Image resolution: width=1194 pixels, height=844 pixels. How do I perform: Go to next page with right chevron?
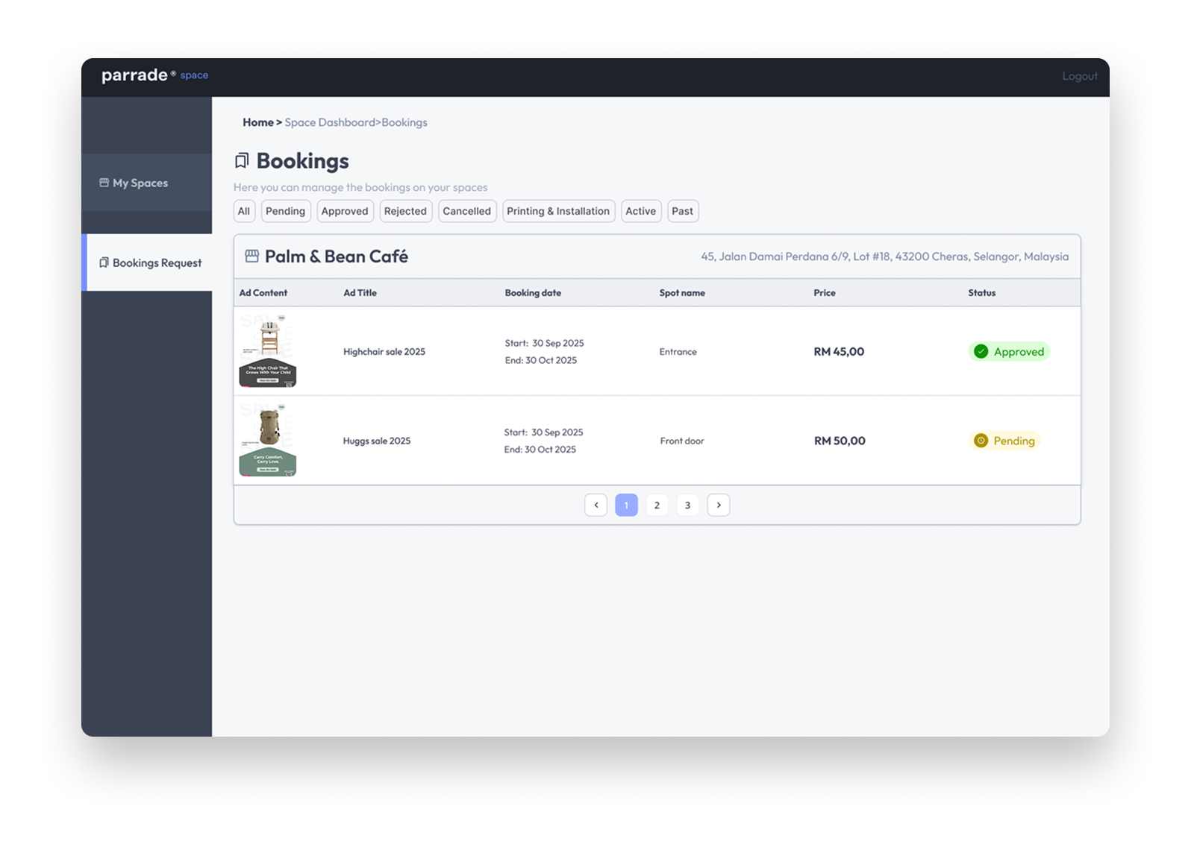[x=719, y=505]
